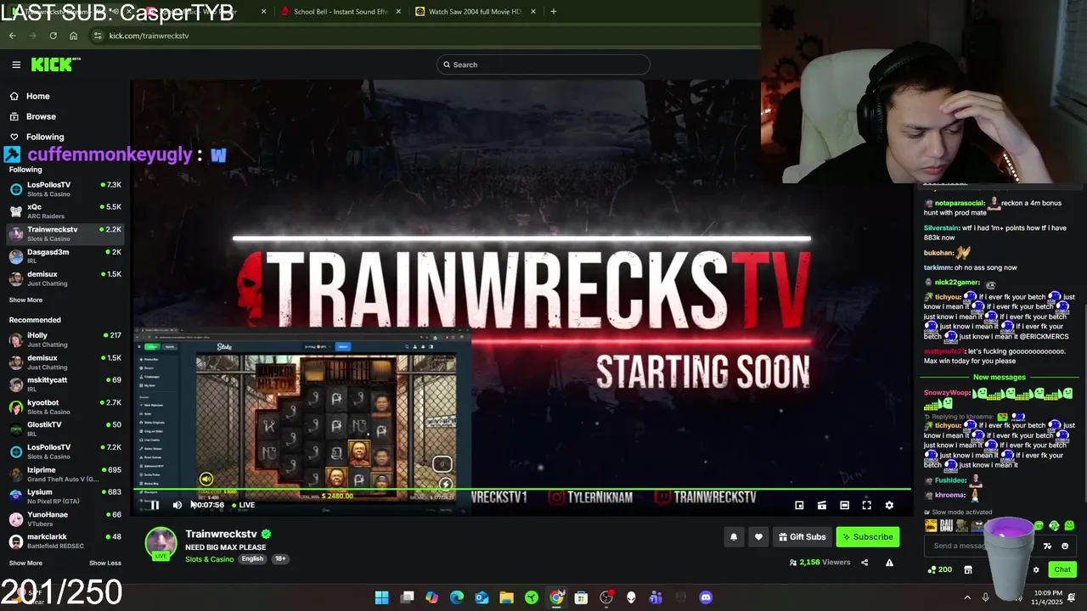The image size is (1087, 611).
Task: Expand Following list with Show More
Action: click(25, 300)
